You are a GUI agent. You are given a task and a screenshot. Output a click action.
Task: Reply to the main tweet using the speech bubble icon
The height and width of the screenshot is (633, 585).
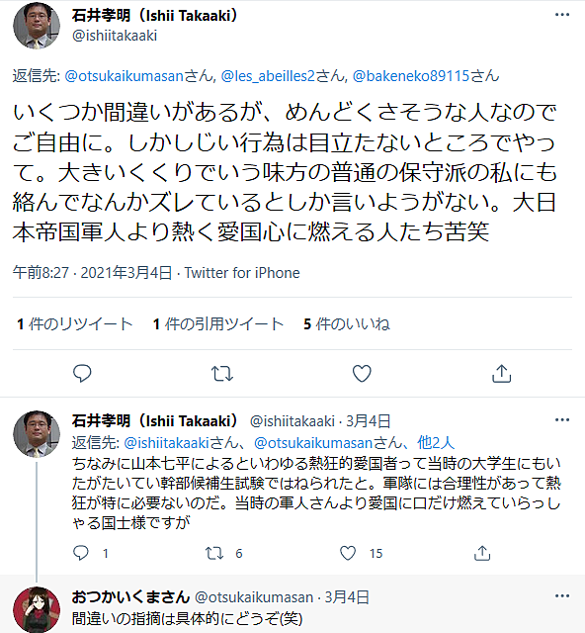point(82,374)
